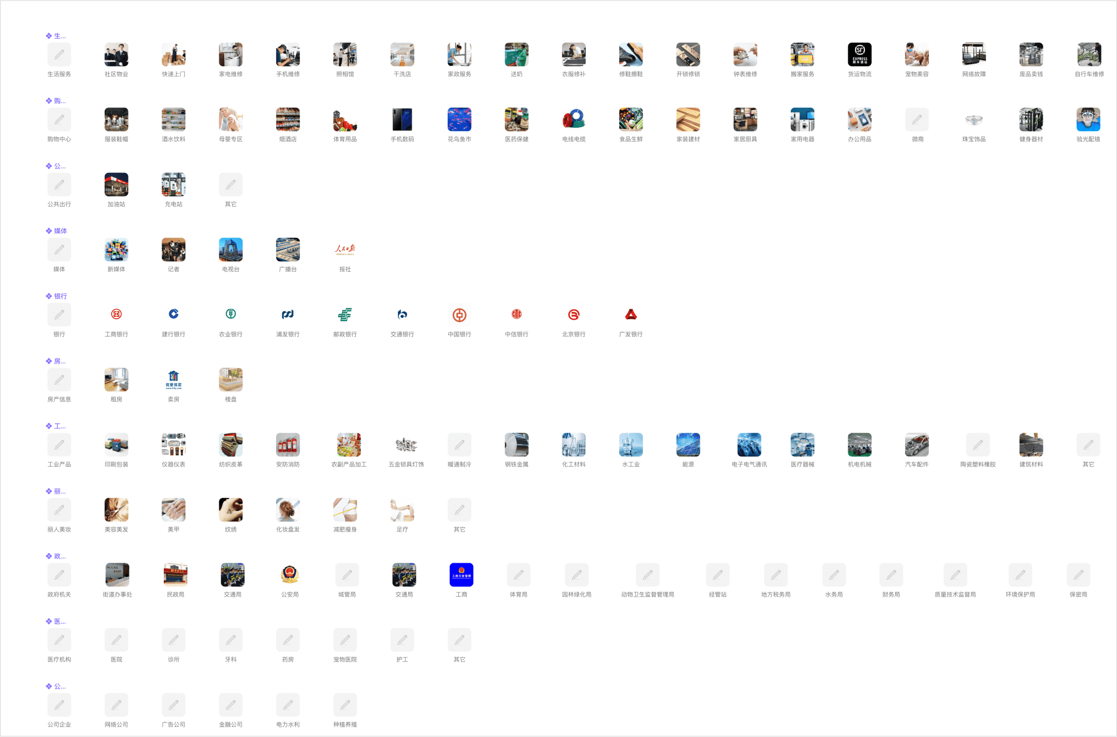Screen dimensions: 1117x737
Task: Open the 卖房 house icon
Action: (x=174, y=380)
